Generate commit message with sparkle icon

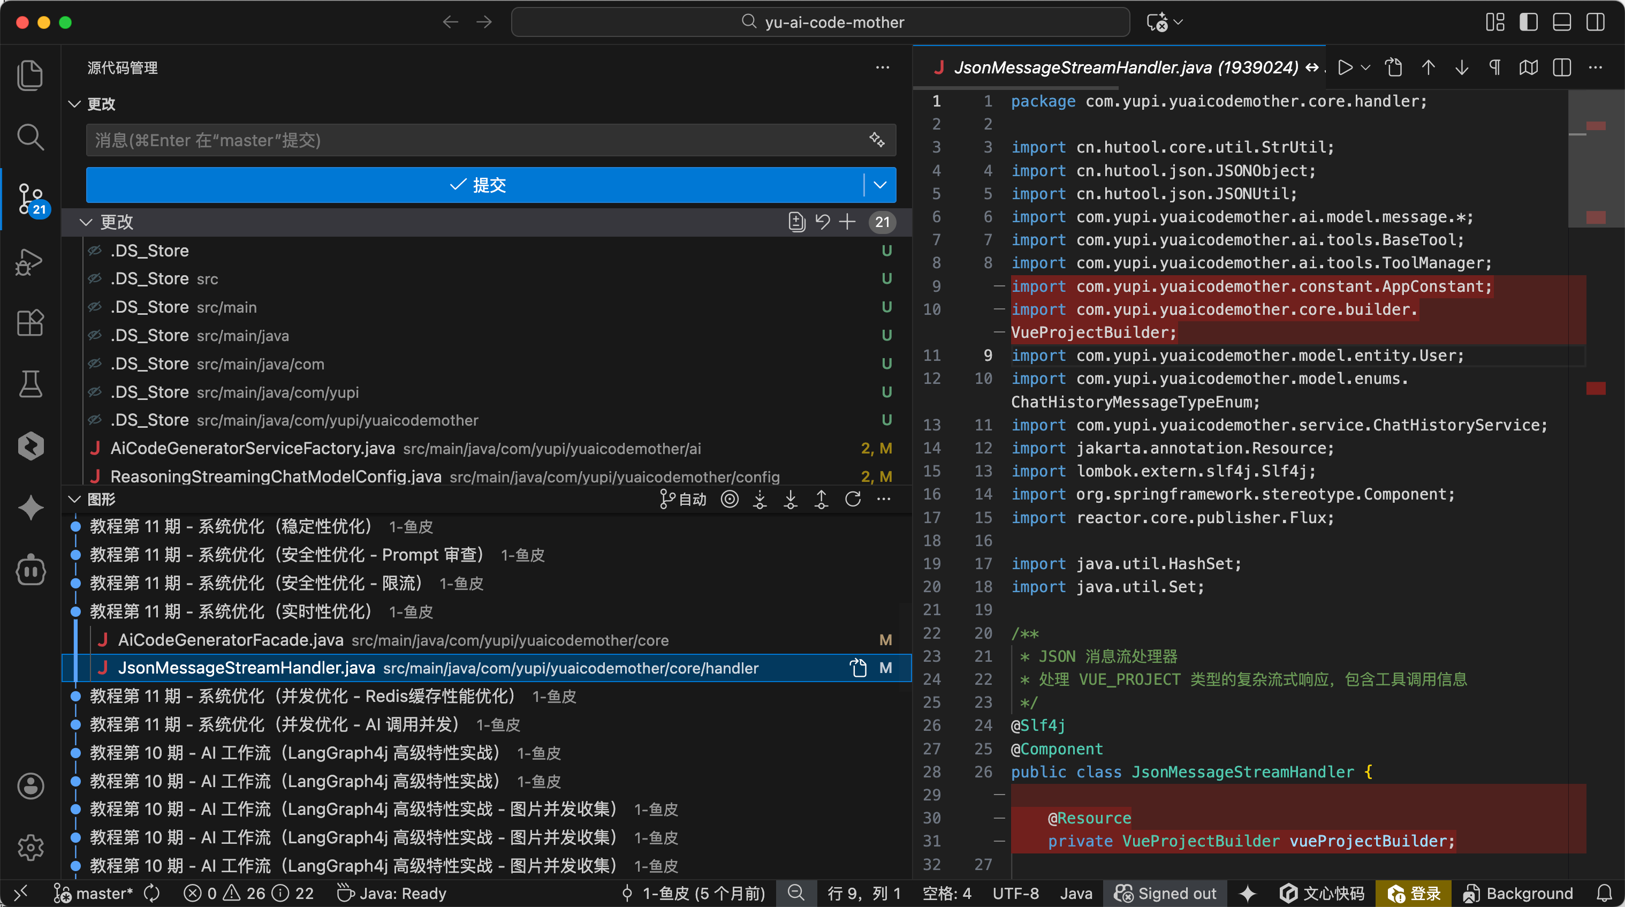pos(877,140)
